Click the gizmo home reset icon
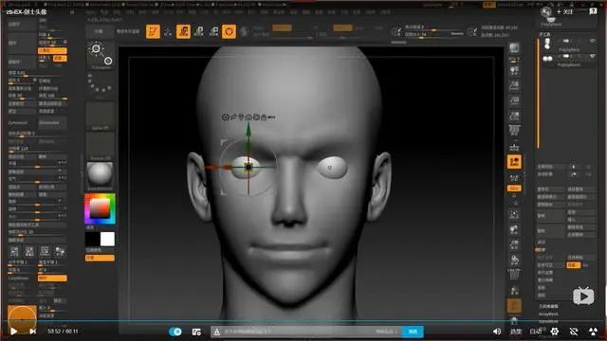607x341 pixels. 248,117
